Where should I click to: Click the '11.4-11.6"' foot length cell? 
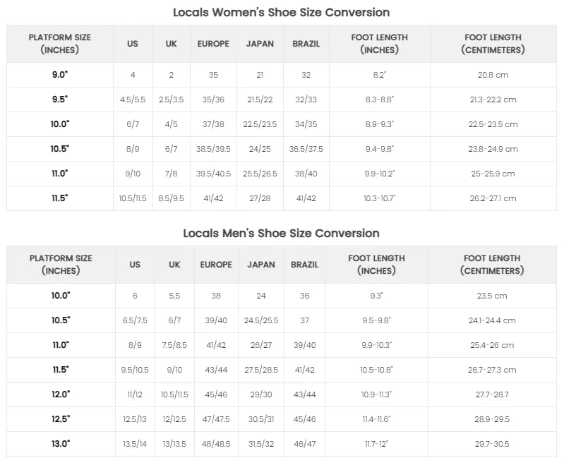377,419
